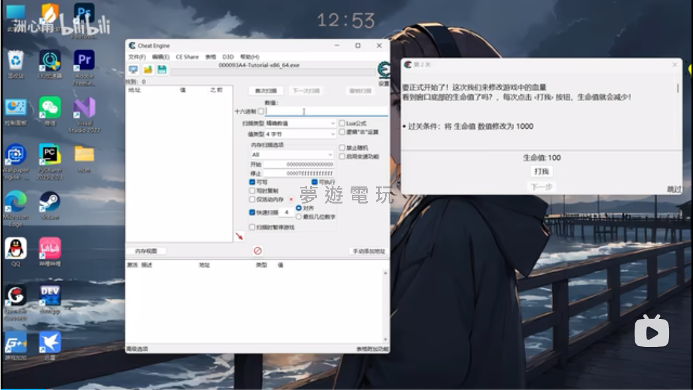Open a cheat table via folder icon

click(148, 70)
